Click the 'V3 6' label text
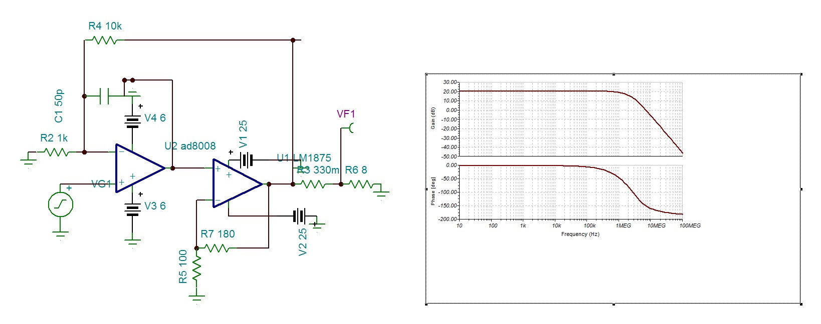821x324 pixels. [x=155, y=206]
